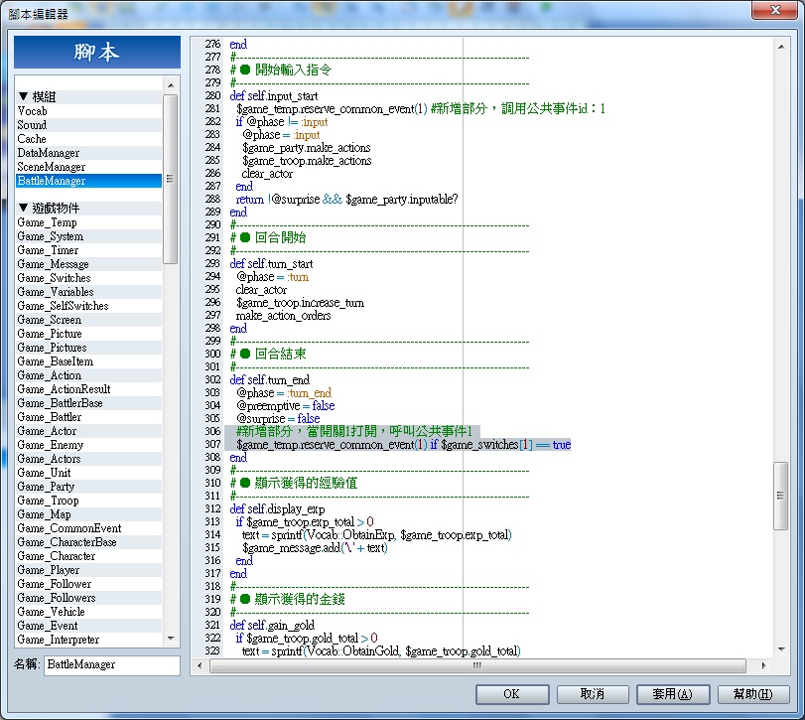Click code editor scroll-up arrow
The width and height of the screenshot is (805, 720).
781,47
